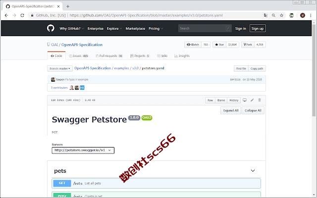This screenshot has height=198, width=317.
Task: Open the stargazers count 13,864
Action: pos(232,45)
